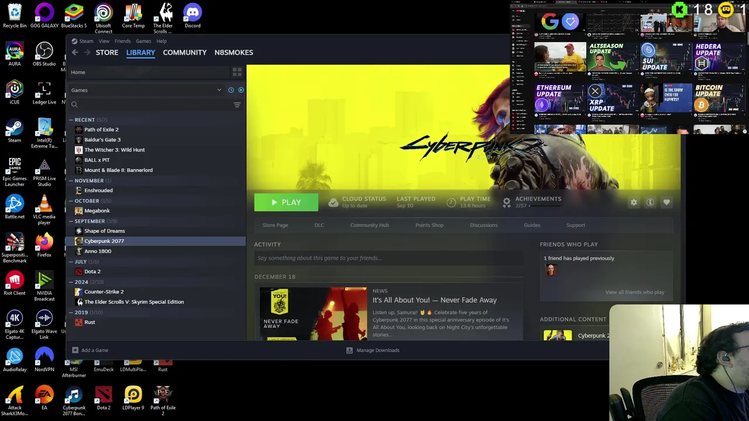Open Battle.net desktop shortcut

pos(15,208)
